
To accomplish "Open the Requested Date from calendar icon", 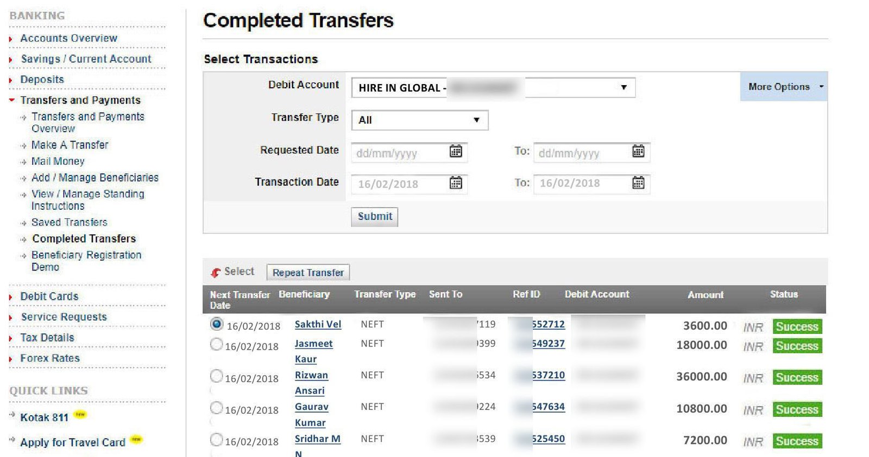I will point(456,151).
